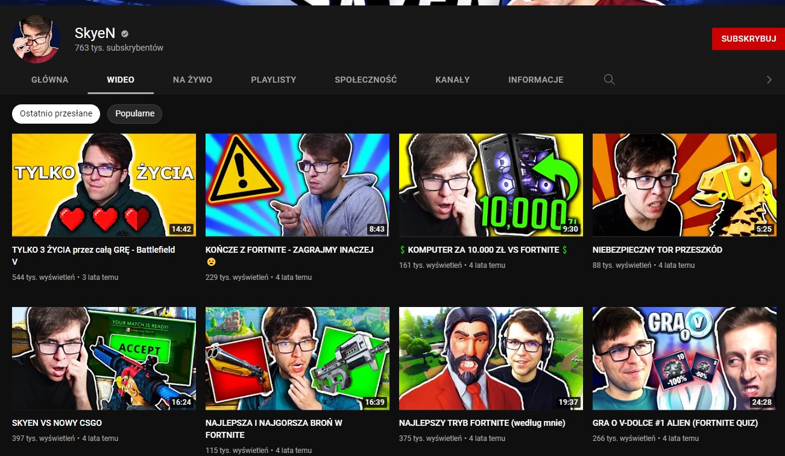The height and width of the screenshot is (456, 785).
Task: Click title KOMPUTER ZA 10.000 ZŁ VS FORTNITE
Action: coord(484,250)
